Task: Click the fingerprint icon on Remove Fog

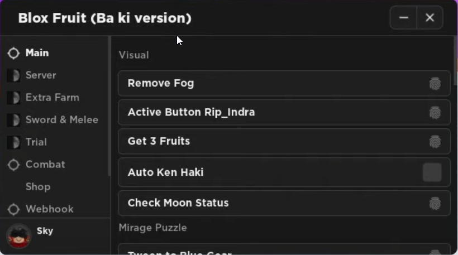Action: click(x=435, y=84)
